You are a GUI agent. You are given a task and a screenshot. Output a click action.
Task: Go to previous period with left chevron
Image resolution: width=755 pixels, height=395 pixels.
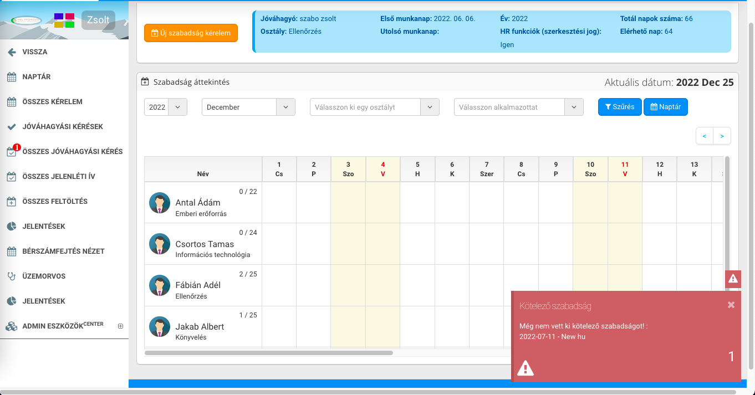pyautogui.click(x=704, y=136)
